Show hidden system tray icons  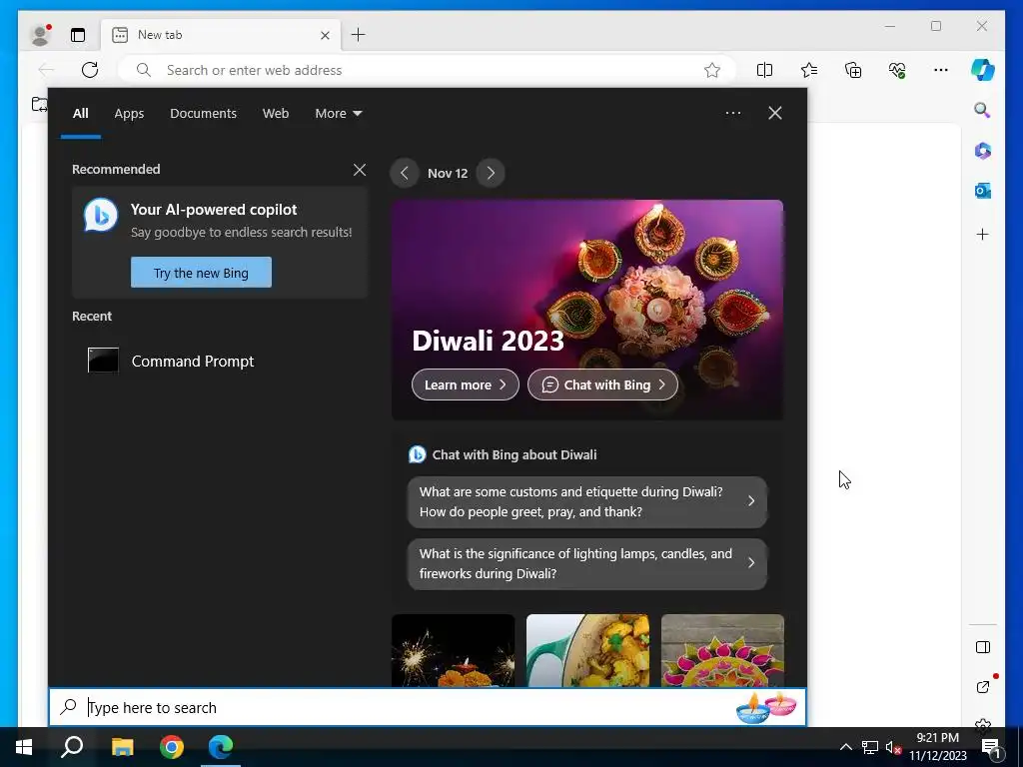[x=845, y=747]
